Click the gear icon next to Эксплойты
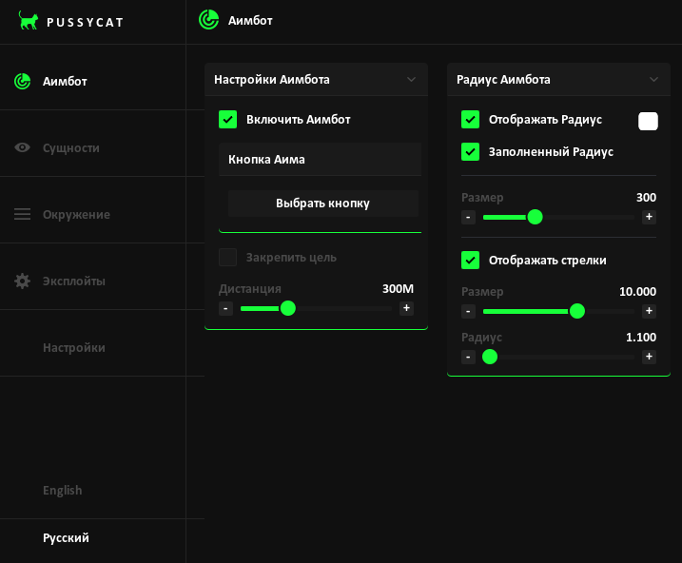The height and width of the screenshot is (563, 682). tap(23, 281)
